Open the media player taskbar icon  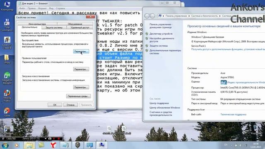17,145
